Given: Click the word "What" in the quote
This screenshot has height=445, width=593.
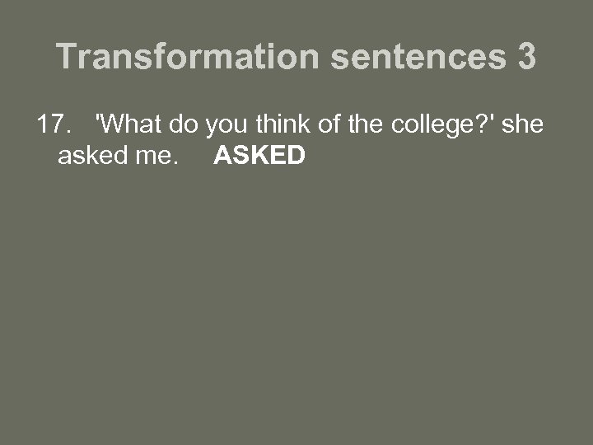Looking at the screenshot, I should [127, 126].
